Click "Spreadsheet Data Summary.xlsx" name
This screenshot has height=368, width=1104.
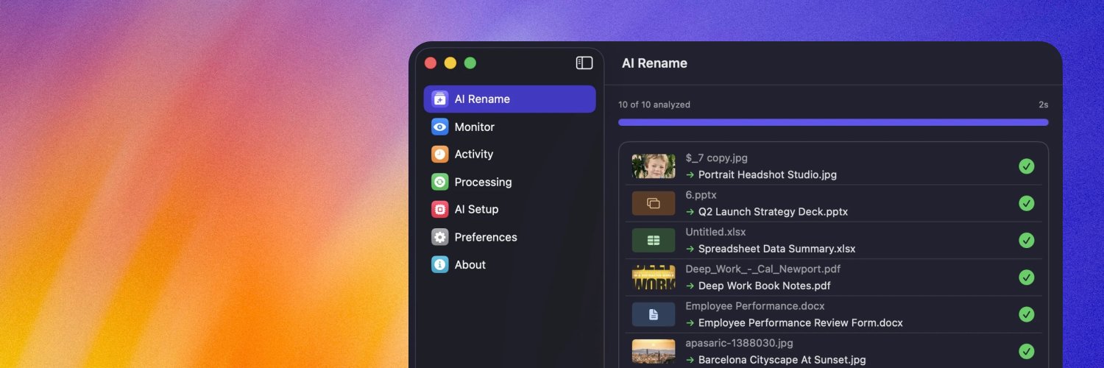[777, 249]
